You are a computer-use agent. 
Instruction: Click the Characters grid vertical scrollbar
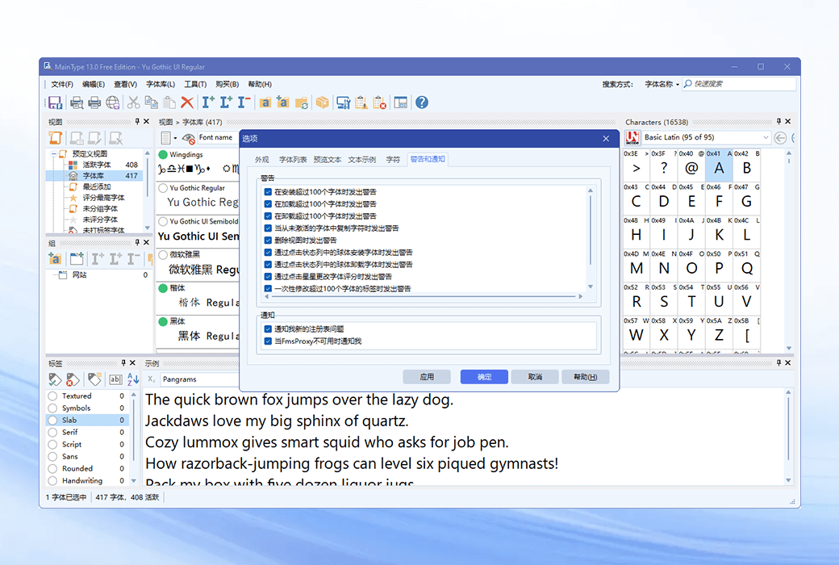pyautogui.click(x=789, y=250)
